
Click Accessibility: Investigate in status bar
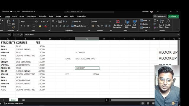point(13,103)
